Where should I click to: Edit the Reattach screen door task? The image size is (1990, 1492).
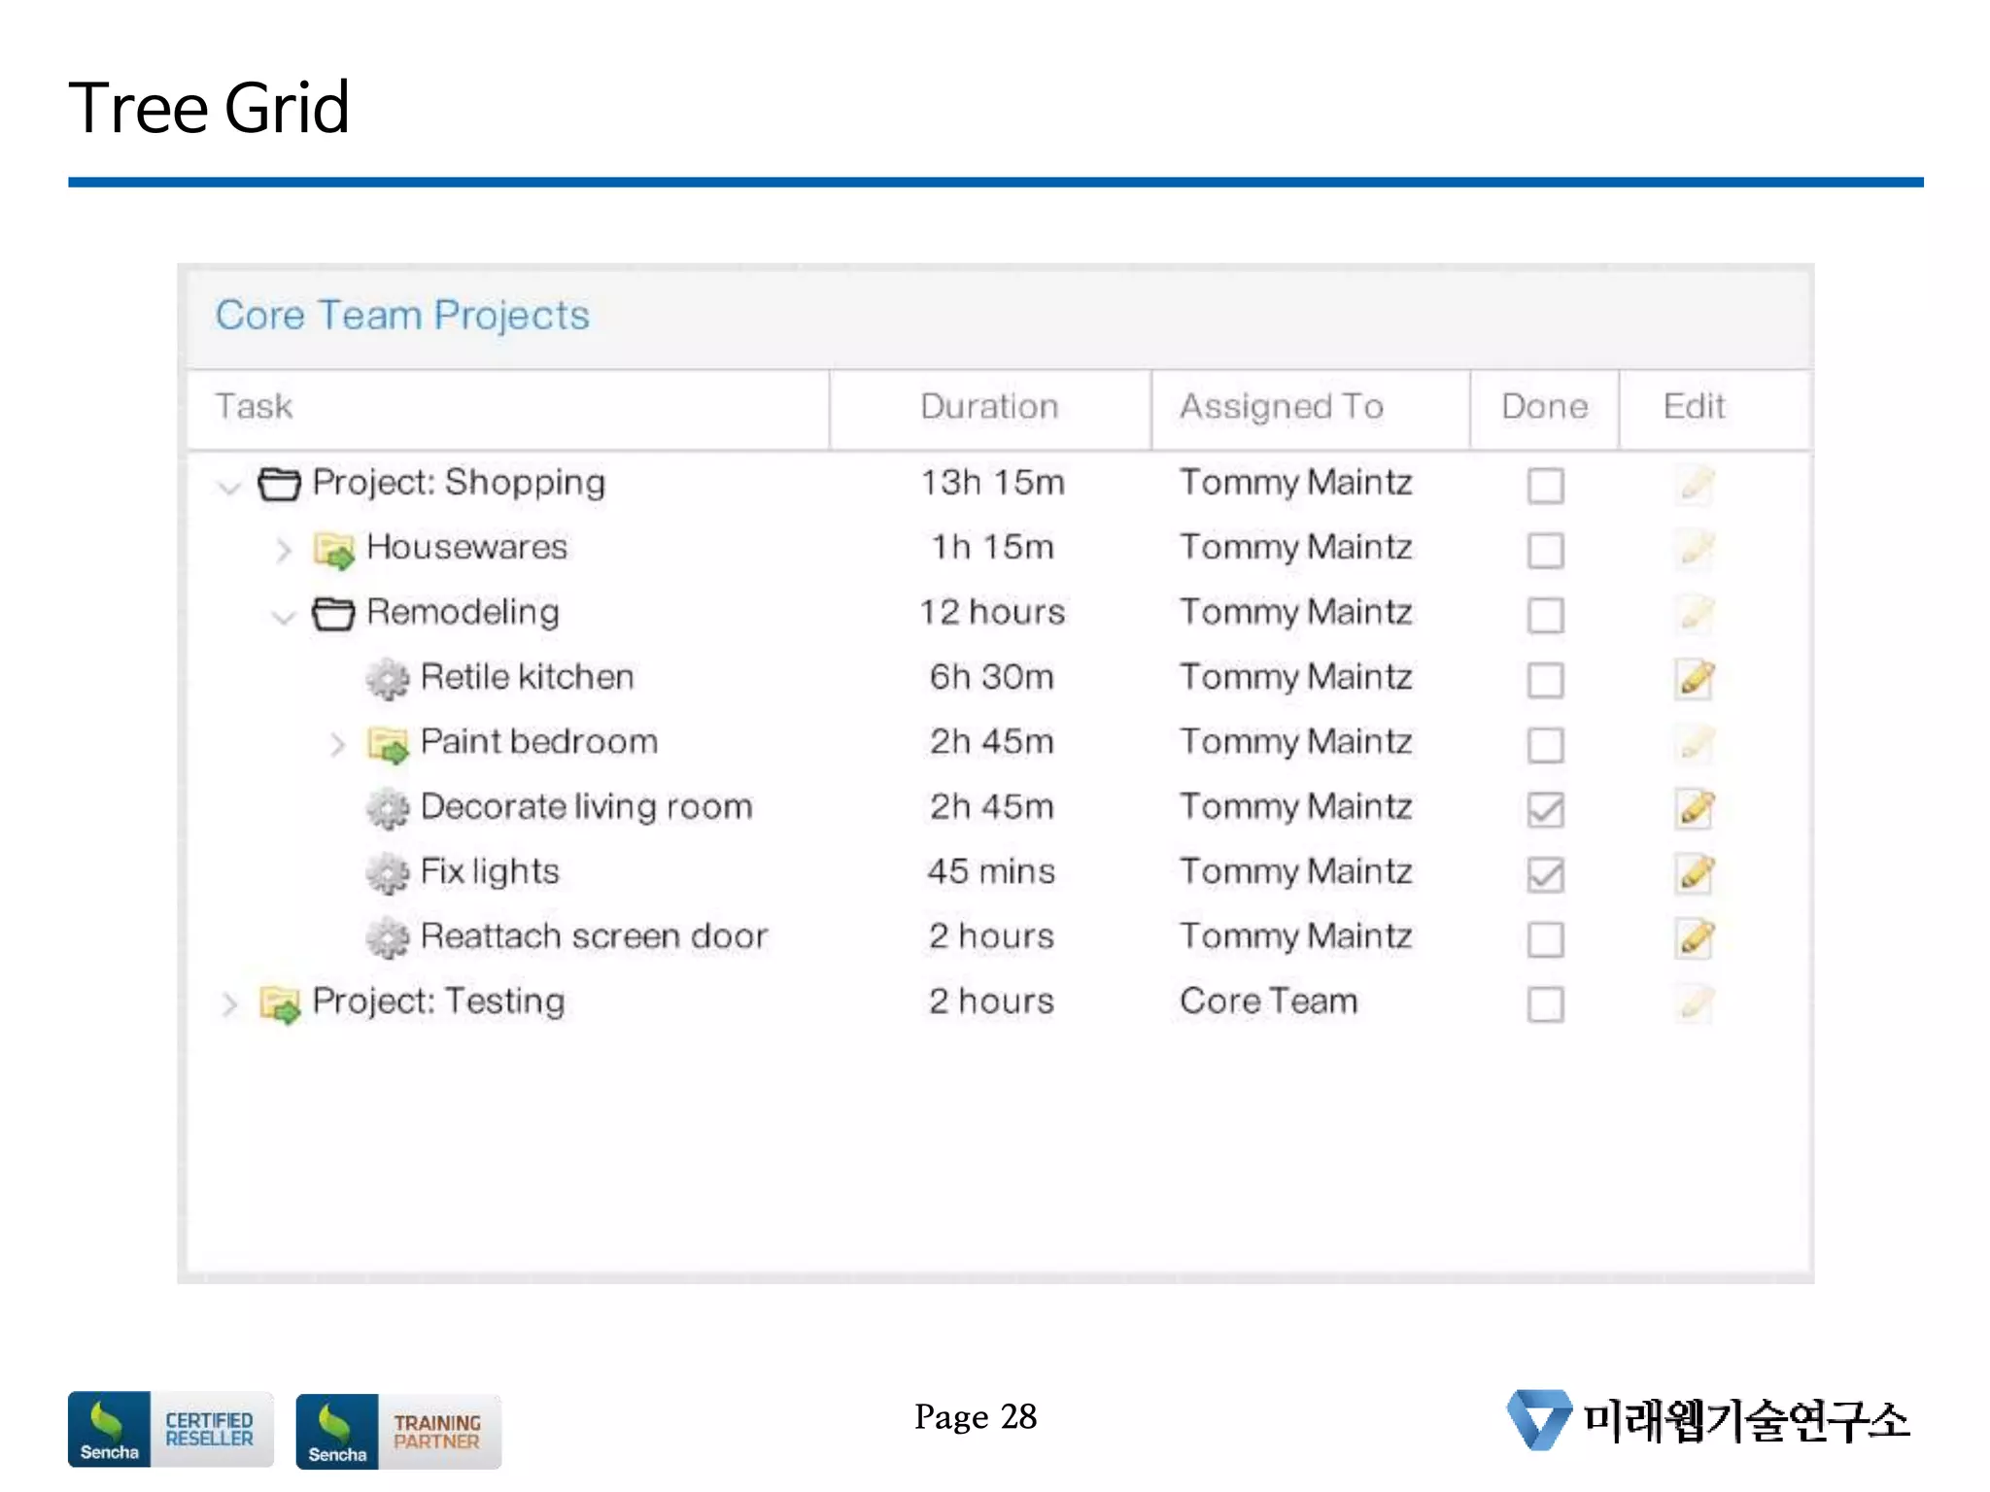(1695, 938)
